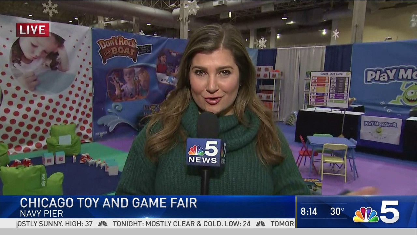Click the 30° temperature reading
The width and height of the screenshot is (417, 235).
coord(337,211)
